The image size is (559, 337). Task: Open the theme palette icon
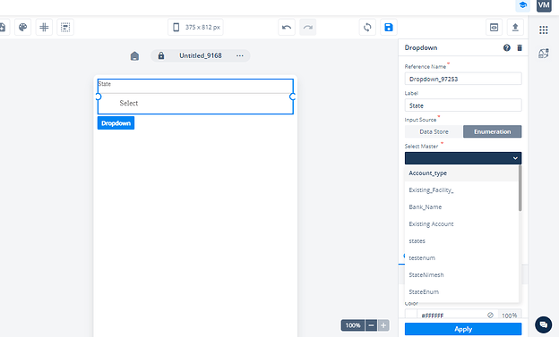pyautogui.click(x=22, y=28)
